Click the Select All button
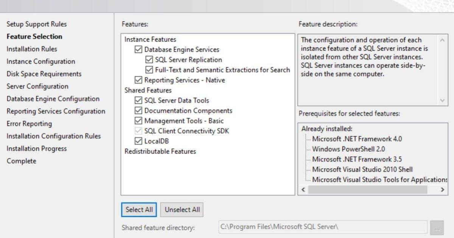Image resolution: width=454 pixels, height=238 pixels. pyautogui.click(x=139, y=210)
